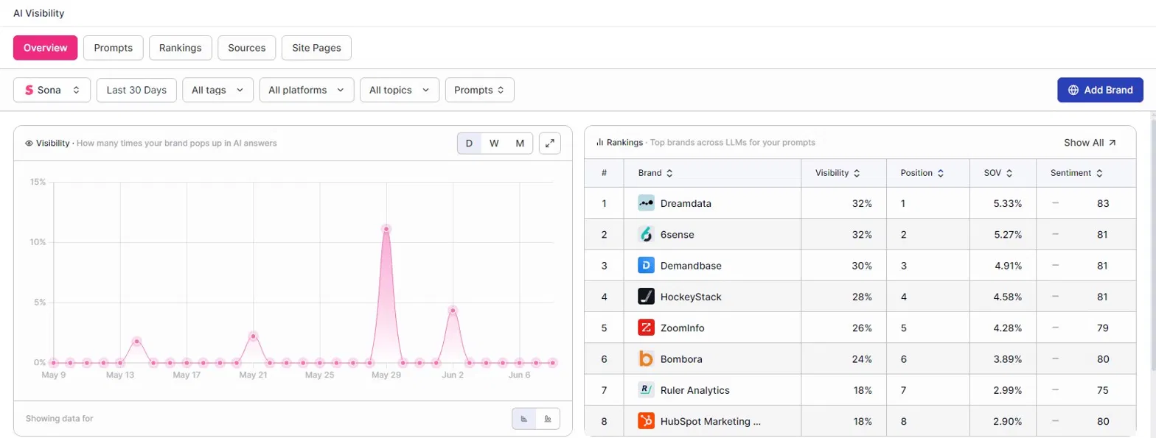Open Show All rankings link
The width and height of the screenshot is (1156, 438).
coord(1090,142)
